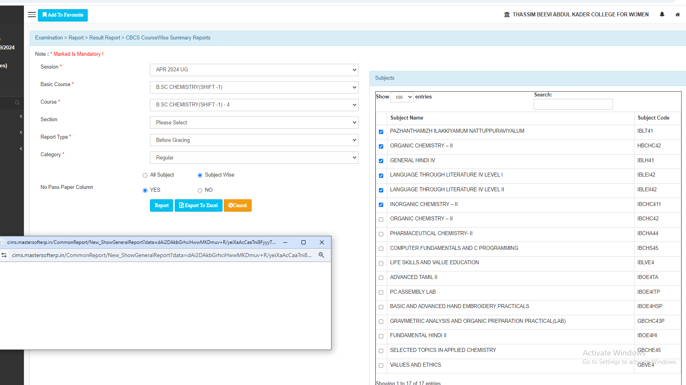Uncheck GENERAL HINDI IV subject checkbox
686x385 pixels.
point(381,161)
